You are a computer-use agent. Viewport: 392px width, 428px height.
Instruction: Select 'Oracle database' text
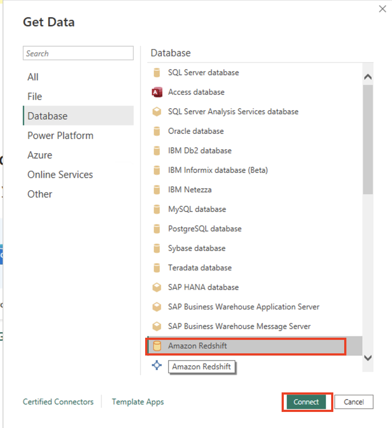196,131
